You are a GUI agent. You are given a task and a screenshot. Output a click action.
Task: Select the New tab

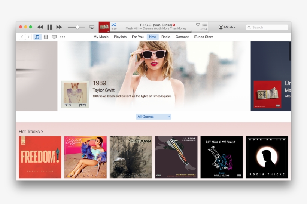pyautogui.click(x=152, y=37)
